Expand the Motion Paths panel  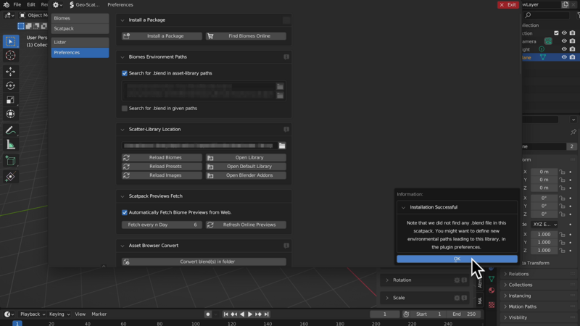[522, 306]
